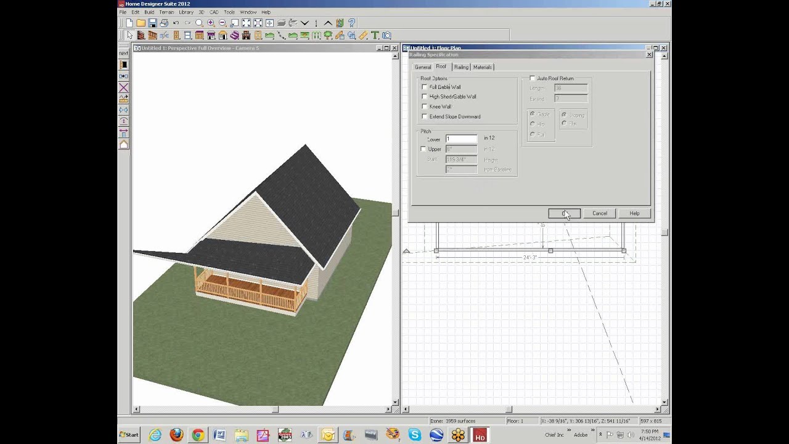Click OK in Railing Specification dialog

(x=564, y=213)
